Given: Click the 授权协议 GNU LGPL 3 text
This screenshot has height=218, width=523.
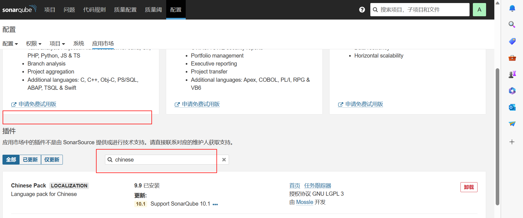Looking at the screenshot, I should [316, 194].
